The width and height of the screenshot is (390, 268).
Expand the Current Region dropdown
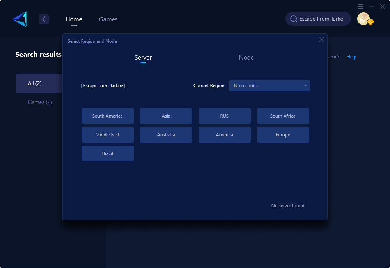pyautogui.click(x=269, y=86)
